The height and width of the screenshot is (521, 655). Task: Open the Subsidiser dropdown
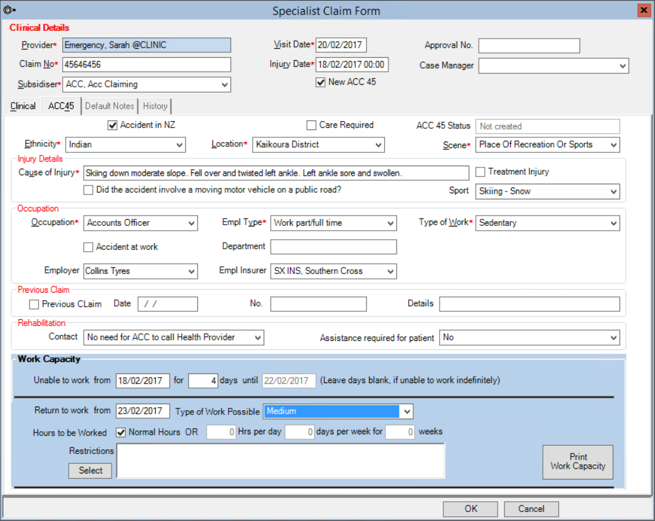tap(224, 85)
